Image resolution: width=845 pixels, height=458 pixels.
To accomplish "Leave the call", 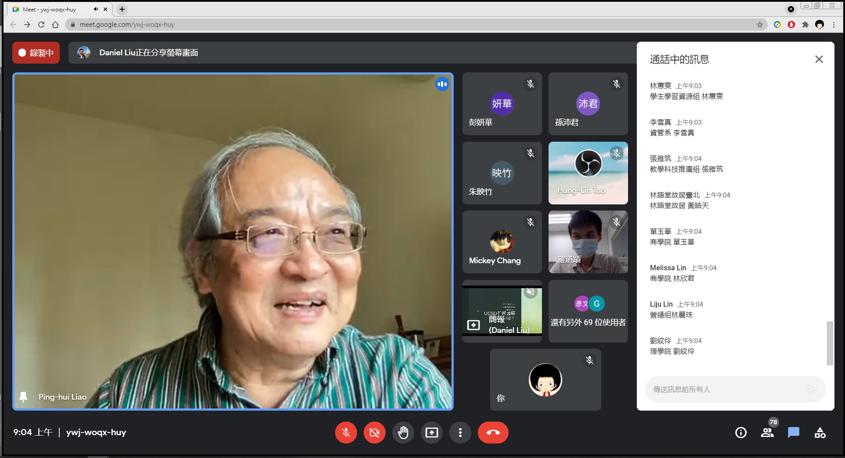I will coord(493,433).
